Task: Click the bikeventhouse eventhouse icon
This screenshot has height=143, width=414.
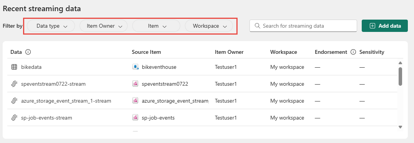Action: point(135,67)
